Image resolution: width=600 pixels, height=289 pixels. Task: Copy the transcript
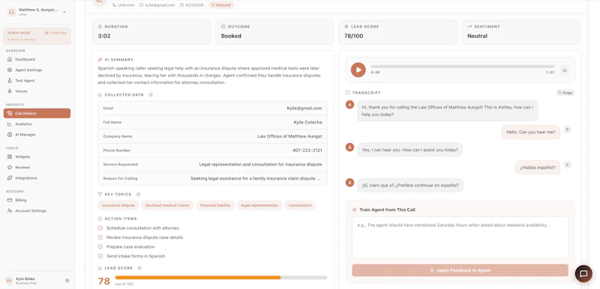tap(565, 93)
